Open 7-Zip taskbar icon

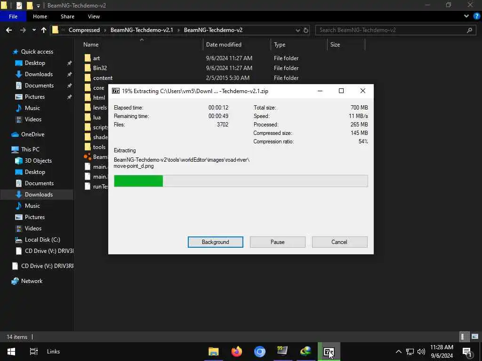point(329,352)
